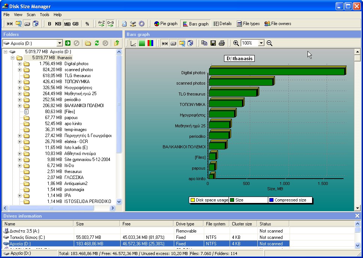Click the zoom out magnifier icon

tap(269, 43)
